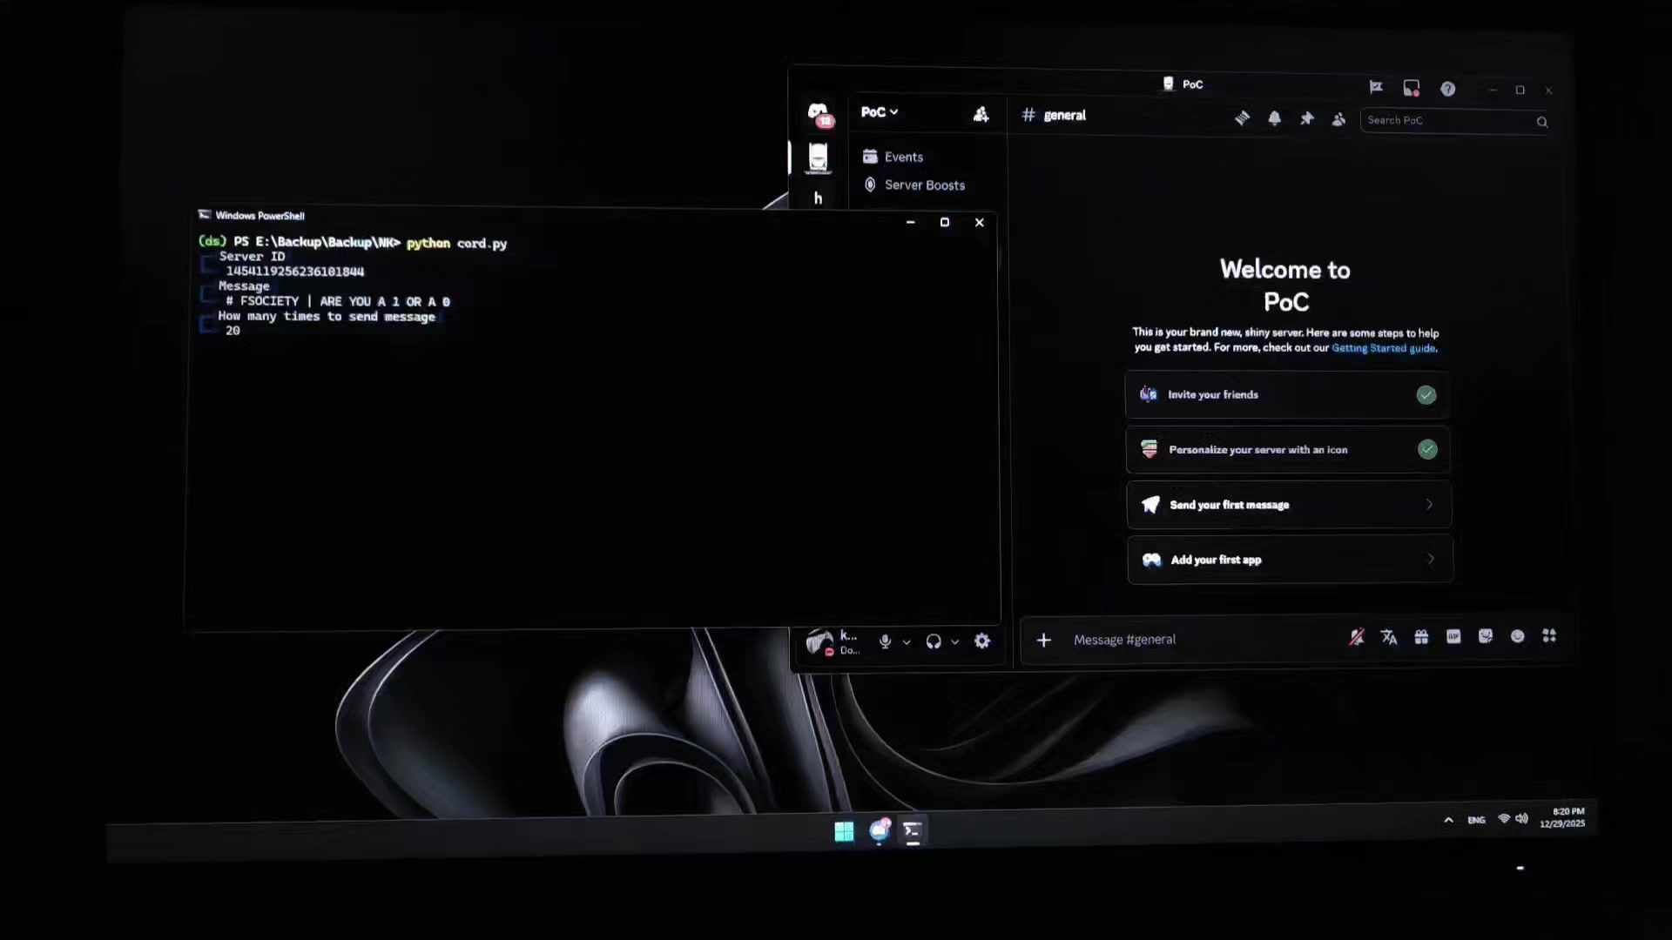The image size is (1672, 940).
Task: Show pinned messages in #general
Action: (x=1306, y=118)
